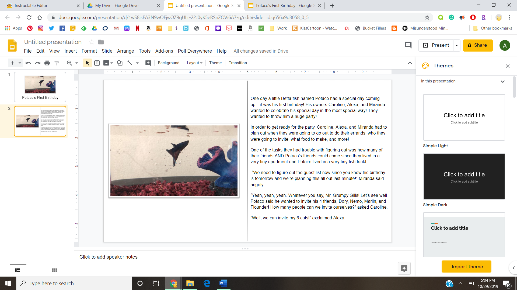Click the Share button
The image size is (517, 290).
(x=478, y=45)
